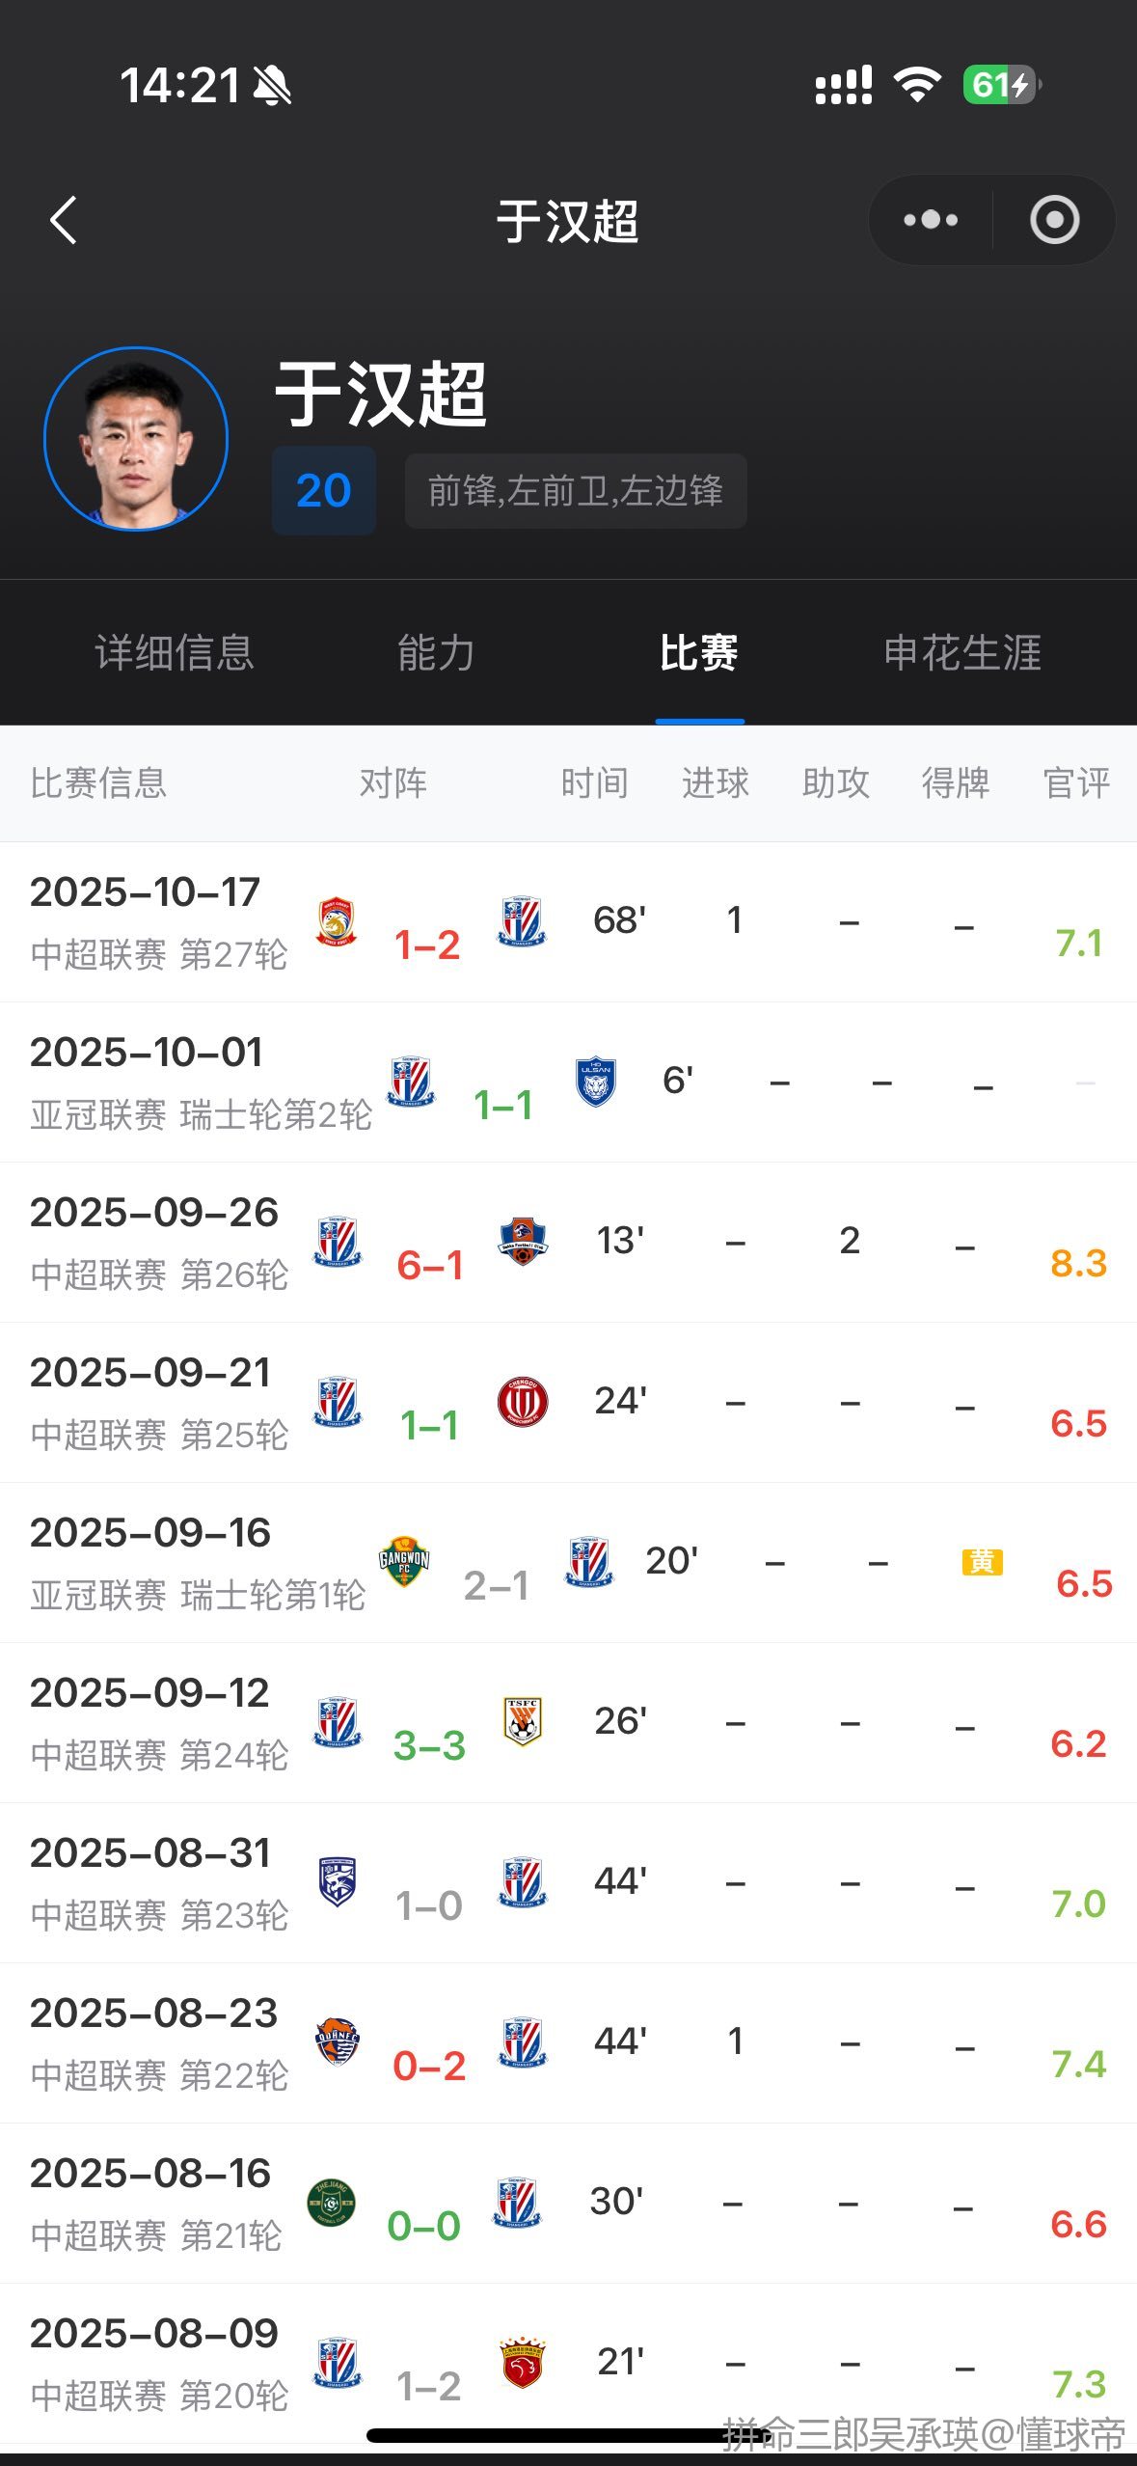Tap the mini-program close circle icon
This screenshot has width=1137, height=2466.
[1054, 220]
